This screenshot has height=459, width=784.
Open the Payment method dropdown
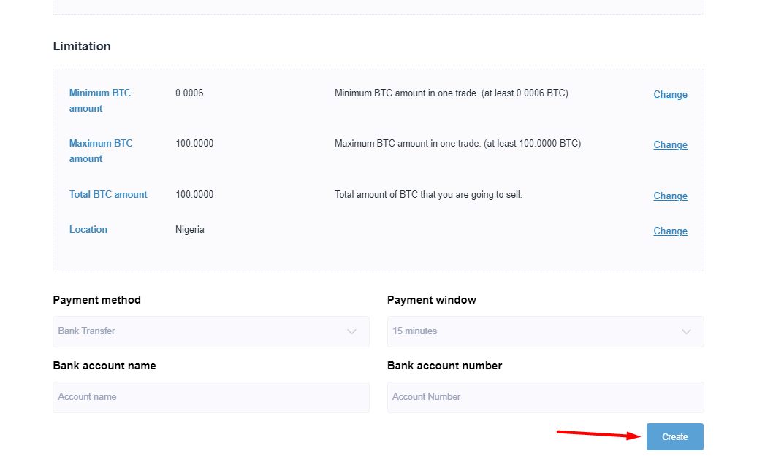pyautogui.click(x=210, y=331)
